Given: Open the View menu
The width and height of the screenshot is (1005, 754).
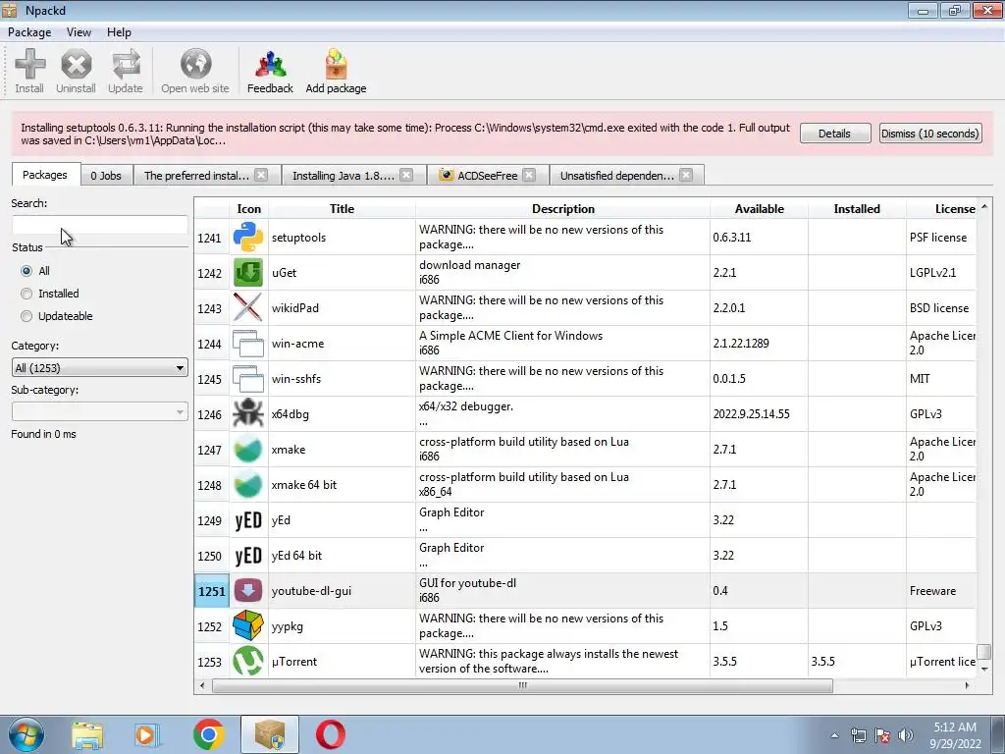Looking at the screenshot, I should pyautogui.click(x=79, y=32).
